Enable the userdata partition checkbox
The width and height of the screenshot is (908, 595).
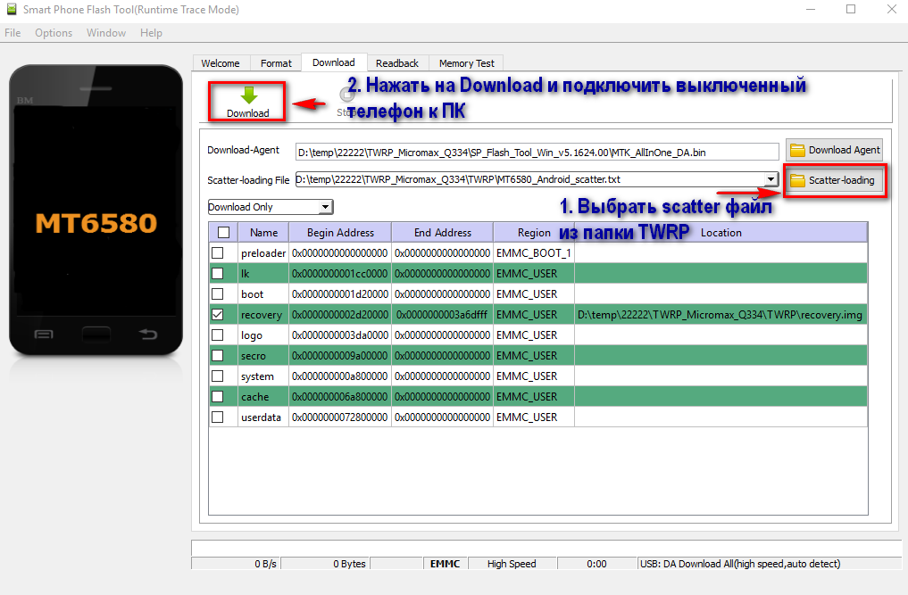pos(218,417)
